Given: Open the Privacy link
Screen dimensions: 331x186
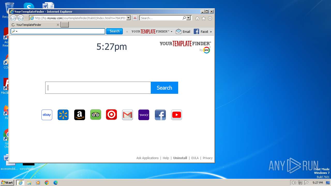Looking at the screenshot, I should pos(208,158).
